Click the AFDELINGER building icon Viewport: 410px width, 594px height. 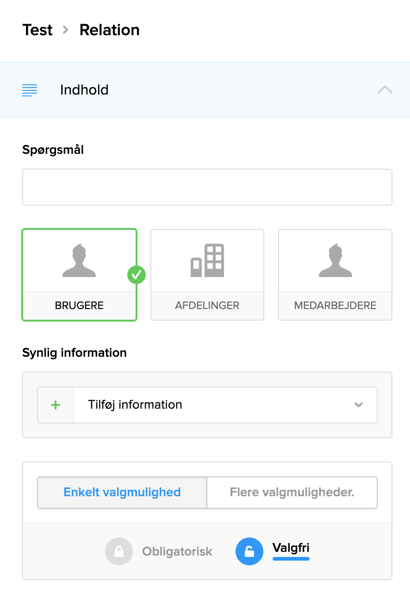pyautogui.click(x=207, y=260)
